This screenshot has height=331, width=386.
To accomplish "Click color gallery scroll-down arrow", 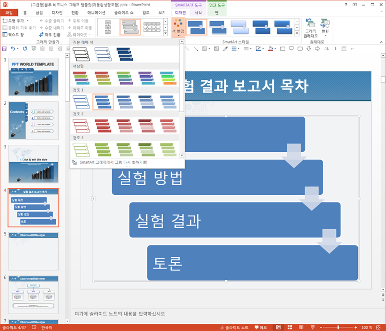I will [181, 155].
